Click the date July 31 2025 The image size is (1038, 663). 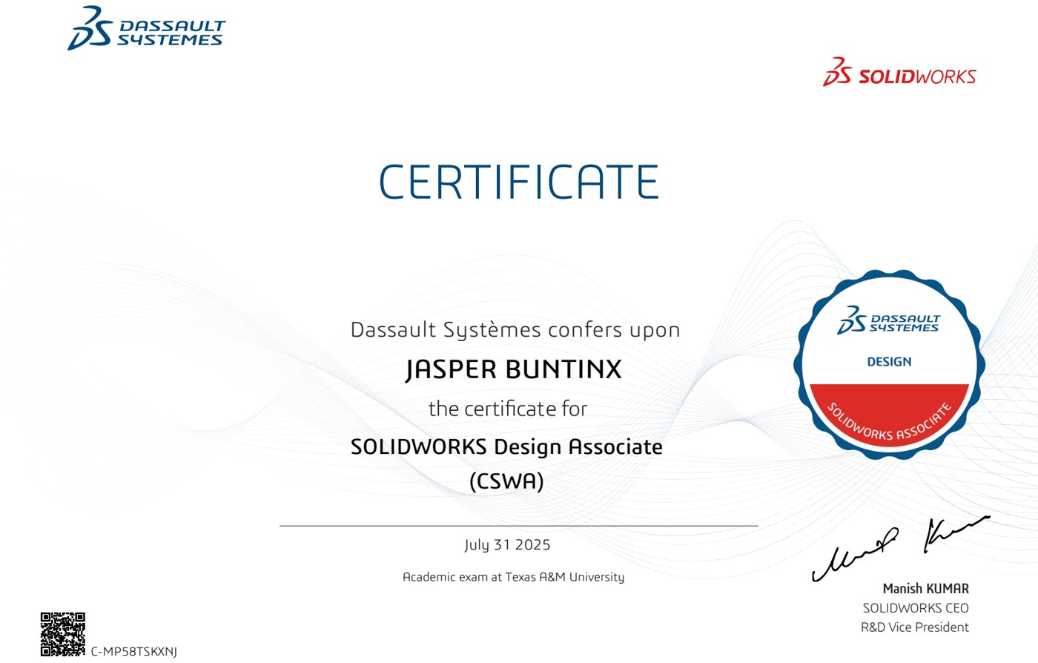(508, 545)
